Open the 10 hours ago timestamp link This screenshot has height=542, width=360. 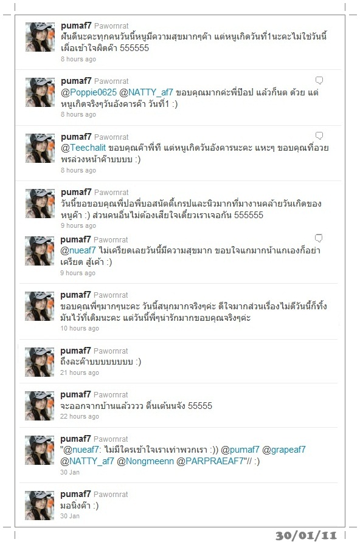tap(80, 328)
